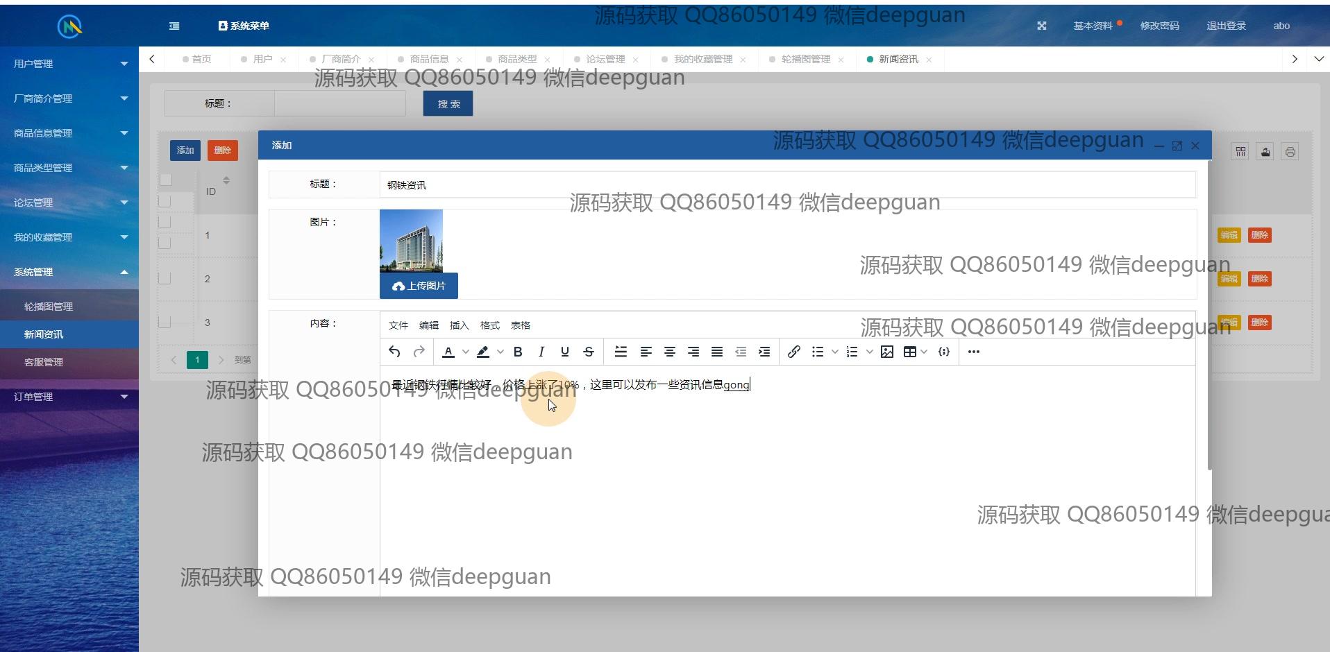The width and height of the screenshot is (1330, 652).
Task: Close the 新闻资讯 tab
Action: (929, 60)
